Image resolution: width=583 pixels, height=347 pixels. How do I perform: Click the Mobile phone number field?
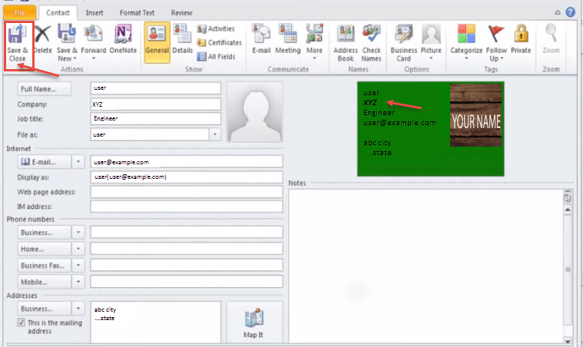point(187,282)
